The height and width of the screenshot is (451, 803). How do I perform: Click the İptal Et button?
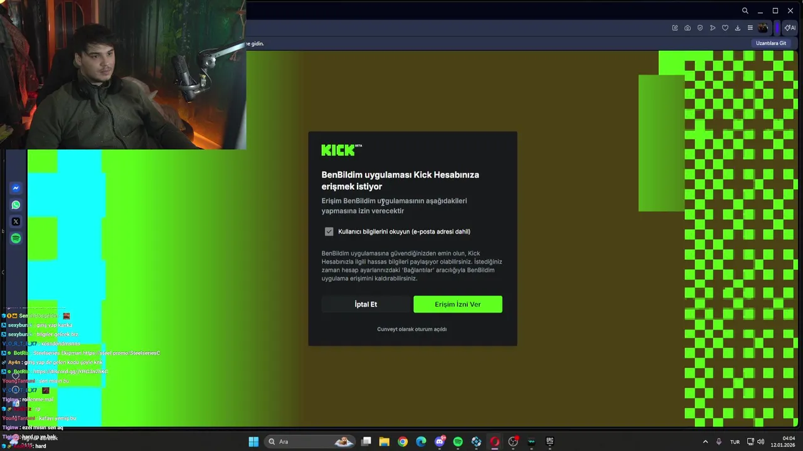366,304
